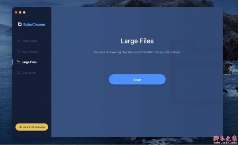Click the Large Files main heading
The height and width of the screenshot is (145, 239).
coord(137,41)
